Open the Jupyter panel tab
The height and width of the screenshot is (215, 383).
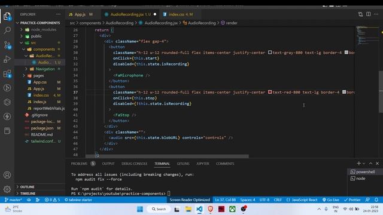click(203, 164)
